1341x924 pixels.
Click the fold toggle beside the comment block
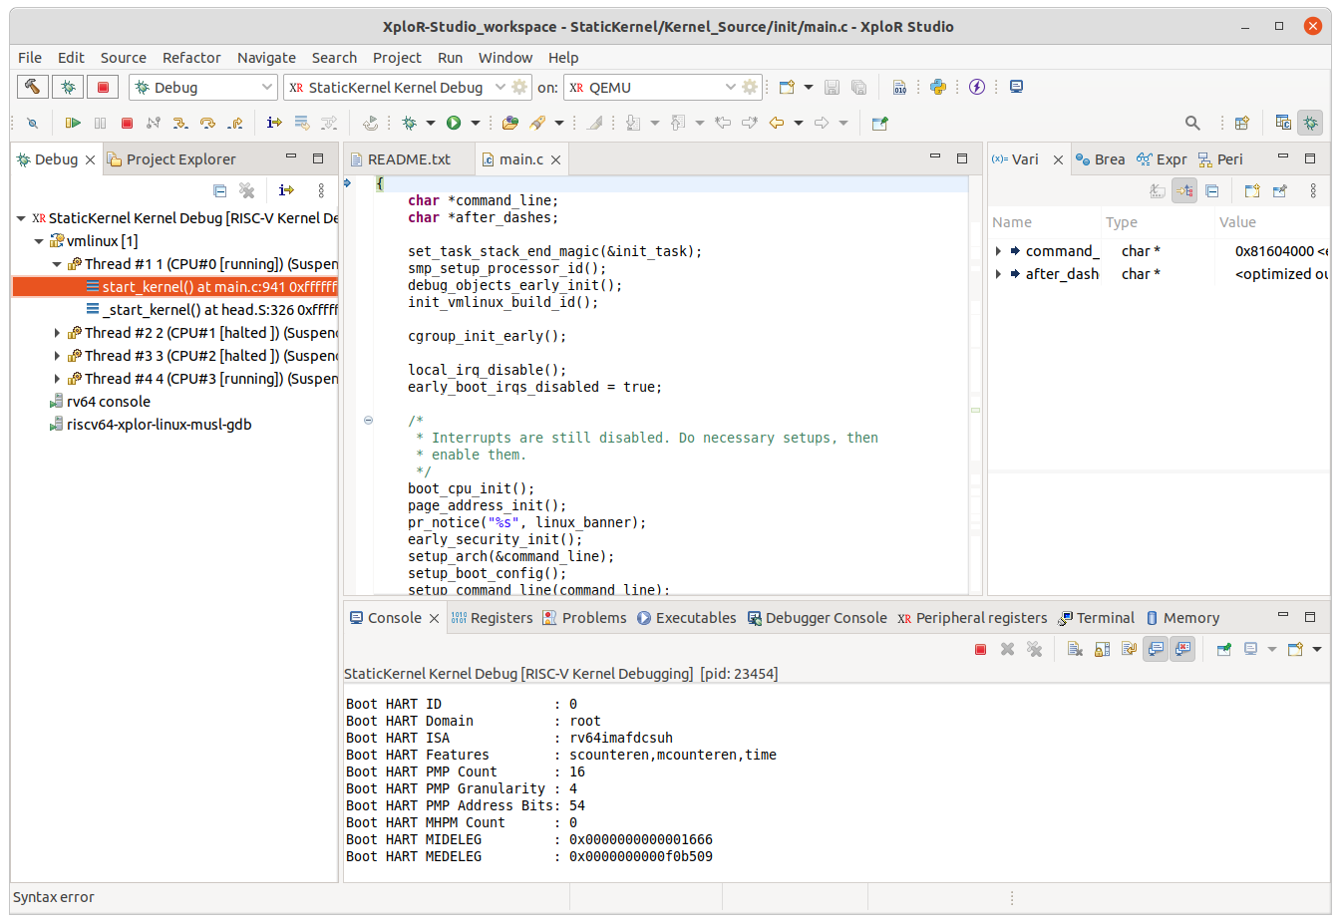pyautogui.click(x=368, y=421)
